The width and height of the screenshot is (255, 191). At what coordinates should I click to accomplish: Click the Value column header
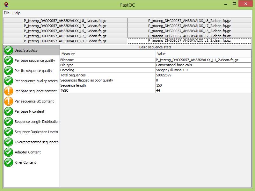203,54
